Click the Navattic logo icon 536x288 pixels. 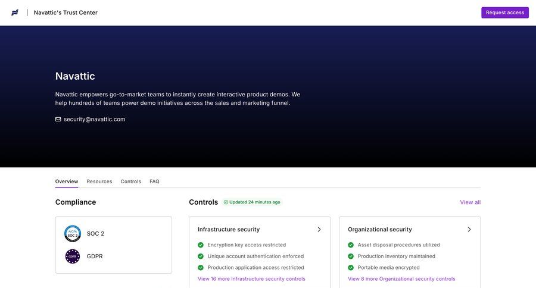click(15, 12)
